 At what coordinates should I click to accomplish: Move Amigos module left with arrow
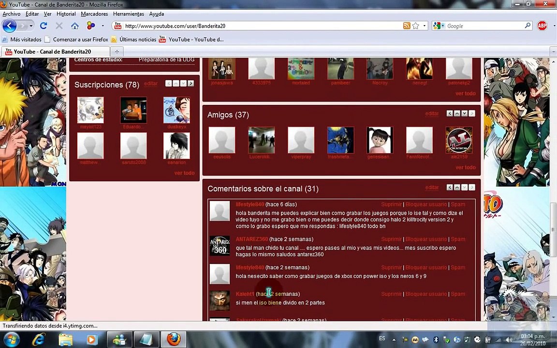click(x=449, y=113)
